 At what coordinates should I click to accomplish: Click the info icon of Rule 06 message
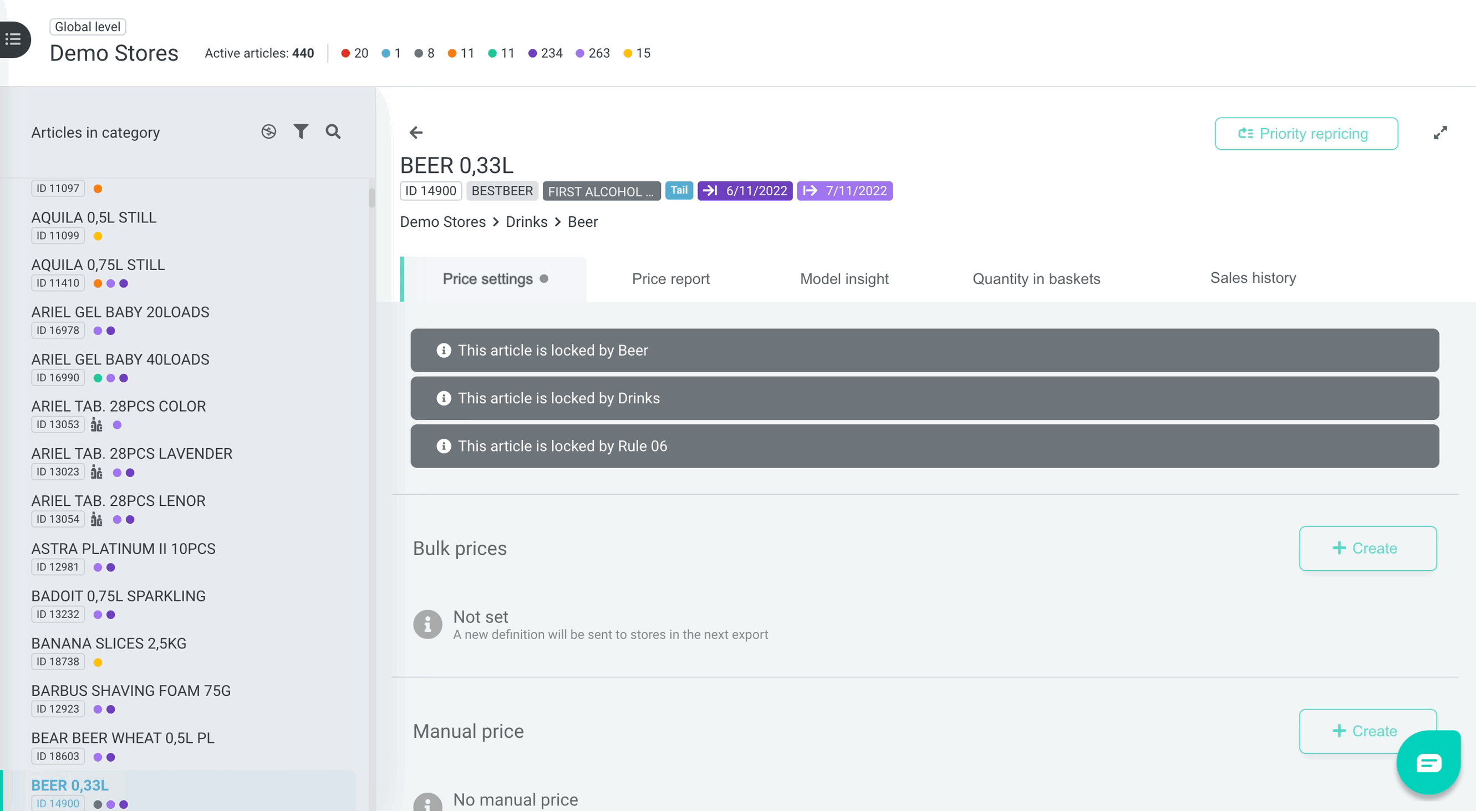tap(444, 446)
